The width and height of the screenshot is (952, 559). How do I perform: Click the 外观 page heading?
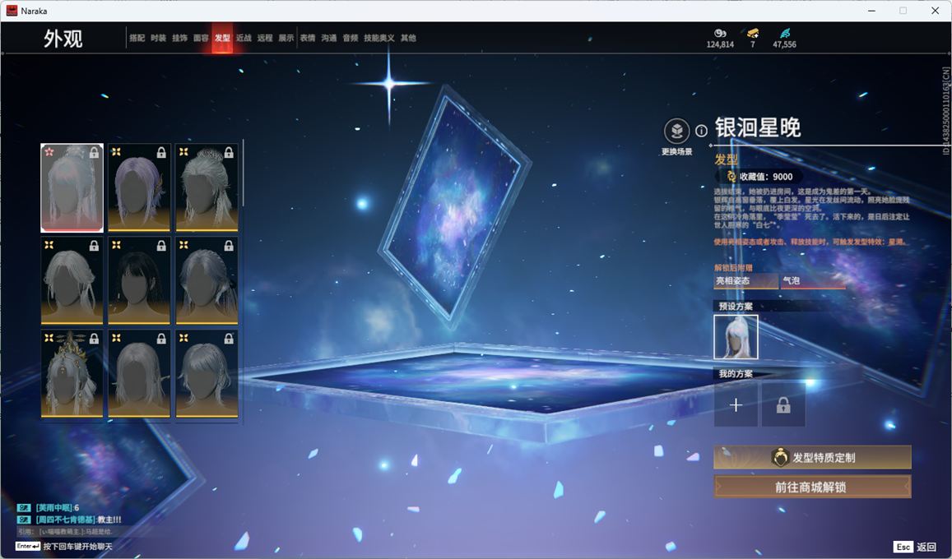coord(63,39)
